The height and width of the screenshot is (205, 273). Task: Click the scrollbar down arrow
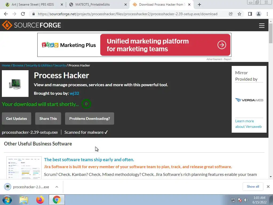pos(271,177)
